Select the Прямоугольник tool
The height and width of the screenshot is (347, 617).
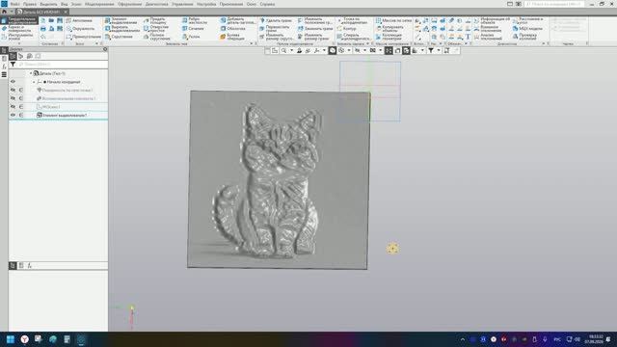[x=84, y=37]
